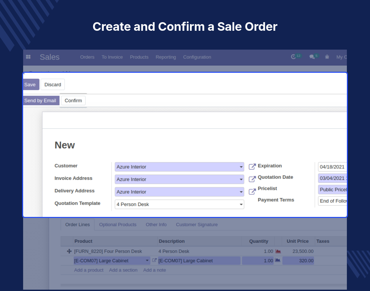The image size is (370, 291).
Task: Open the Configuration menu
Action: tap(197, 57)
